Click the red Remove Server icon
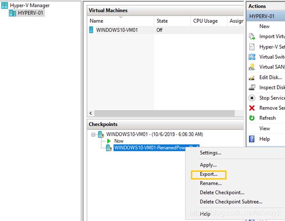The height and width of the screenshot is (221, 285). [252, 108]
